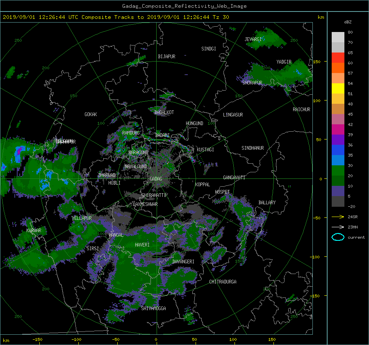The width and height of the screenshot is (369, 345).
Task: Click the KARWAR city label
Action: pyautogui.click(x=34, y=231)
